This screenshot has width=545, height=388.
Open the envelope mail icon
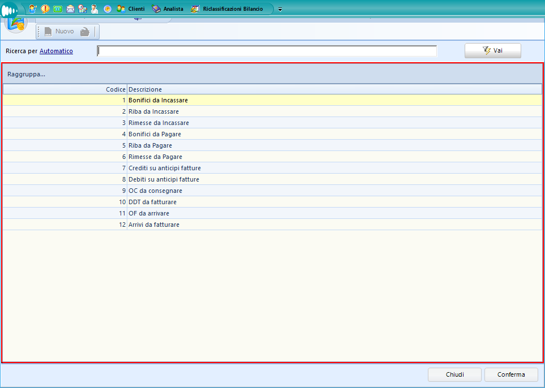pos(70,9)
